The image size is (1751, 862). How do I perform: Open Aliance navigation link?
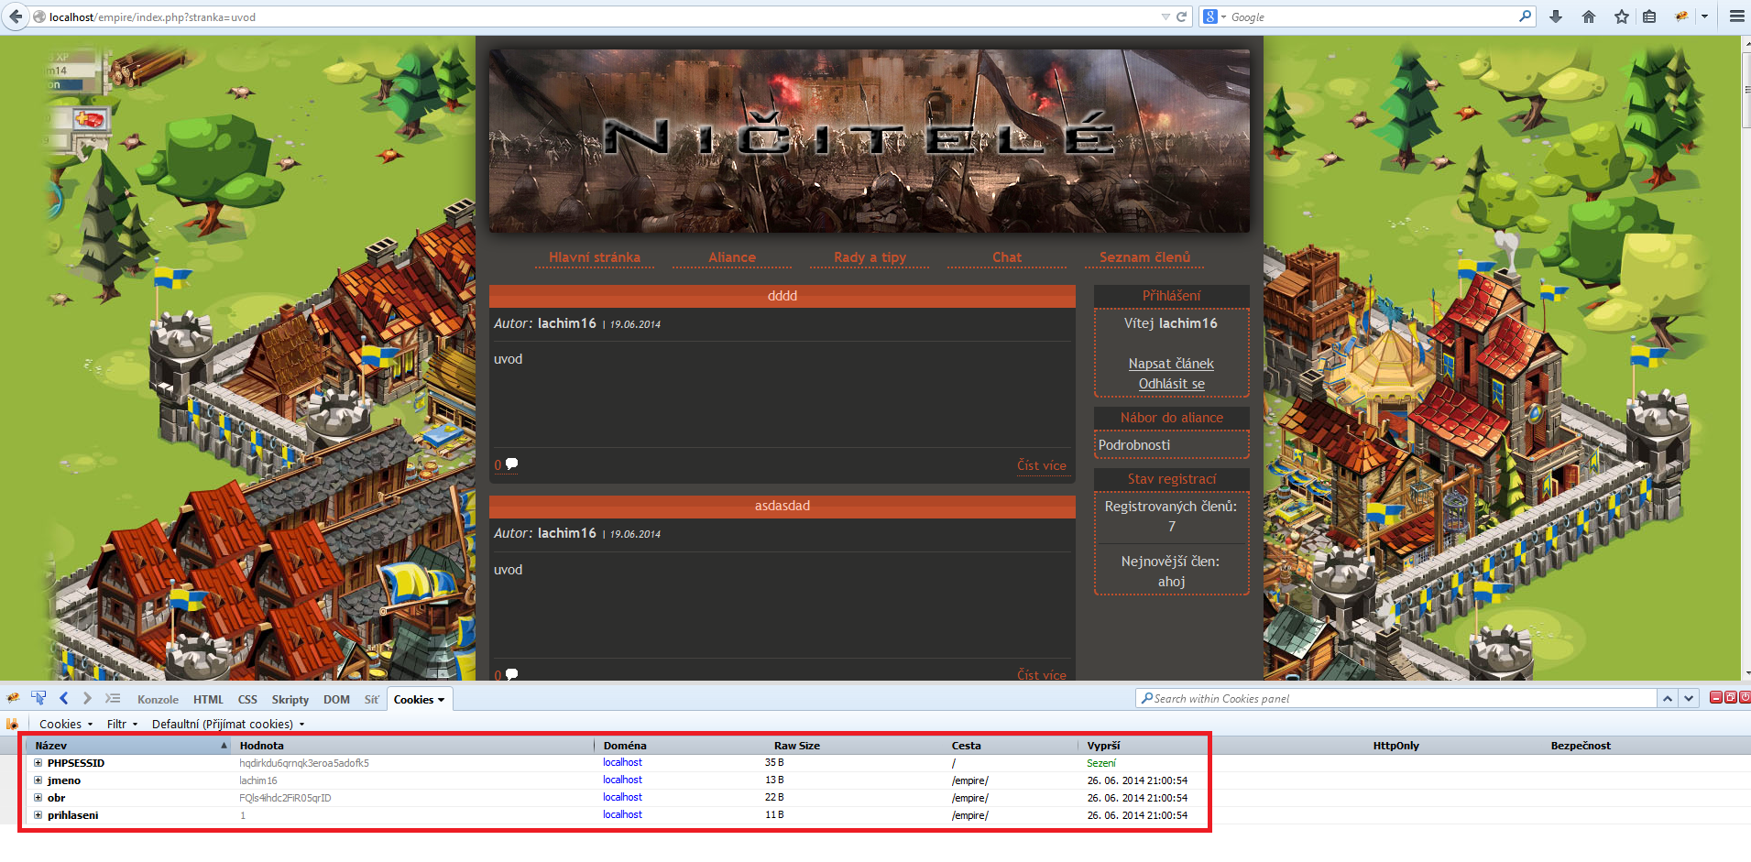tap(732, 257)
